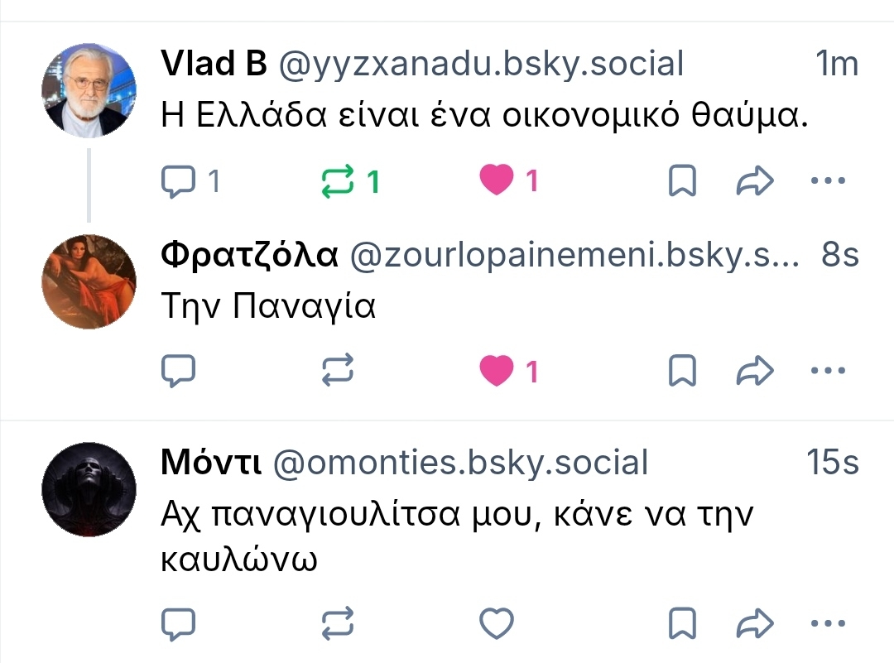Viewport: 894px width, 663px height.
Task: Bookmark Μόντι's post
Action: click(681, 623)
